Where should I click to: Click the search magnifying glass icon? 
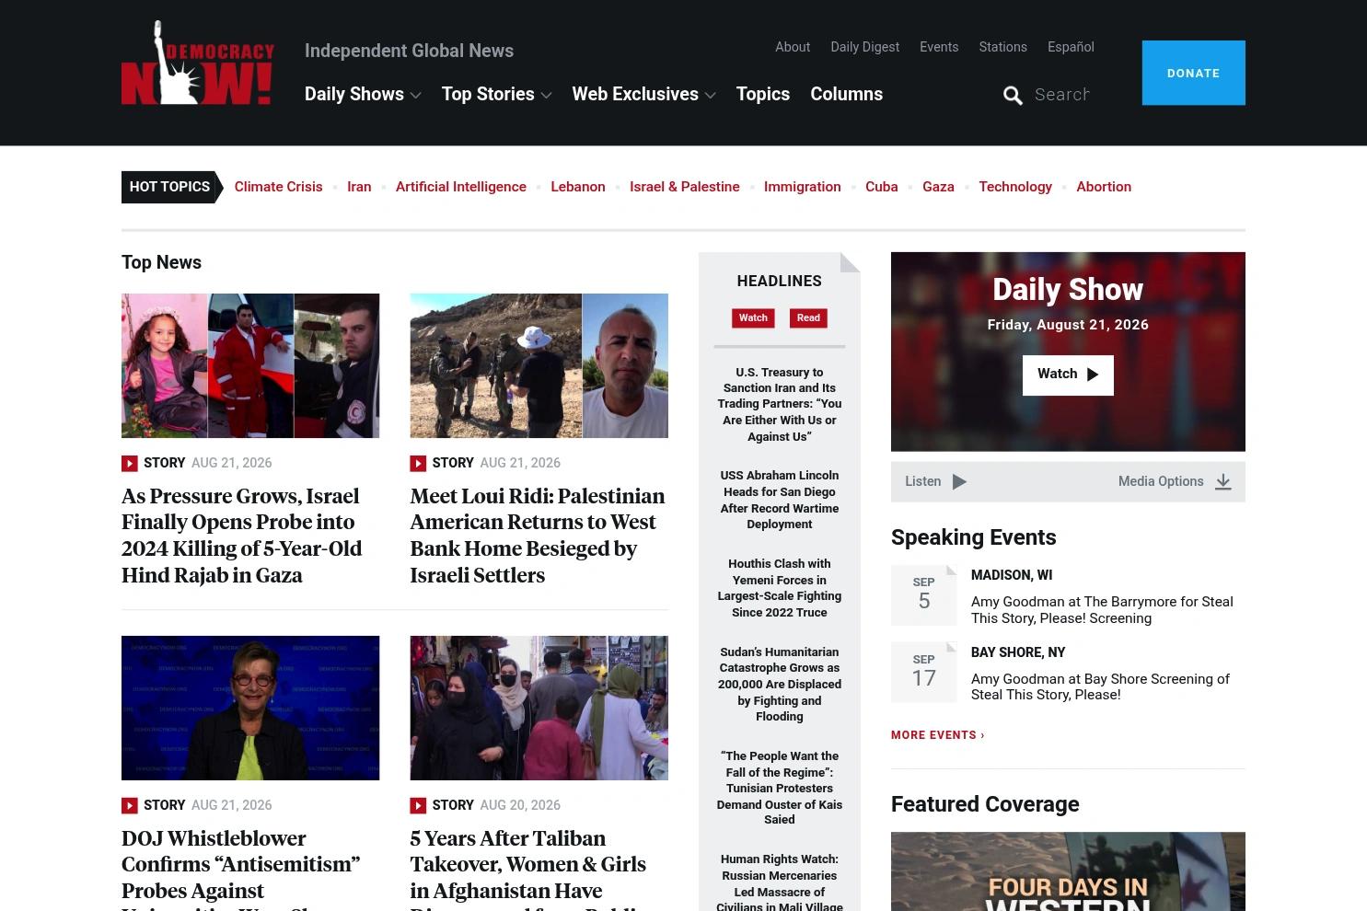1013,96
